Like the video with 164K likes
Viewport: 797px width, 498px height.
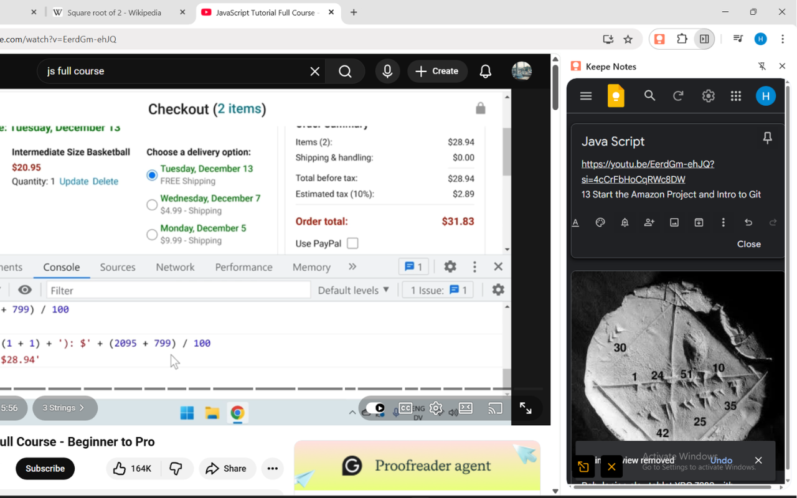(133, 469)
